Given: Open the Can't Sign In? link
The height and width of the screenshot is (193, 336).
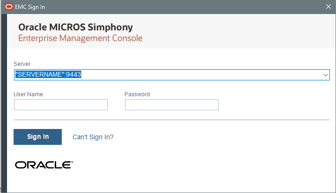Looking at the screenshot, I should coord(93,137).
